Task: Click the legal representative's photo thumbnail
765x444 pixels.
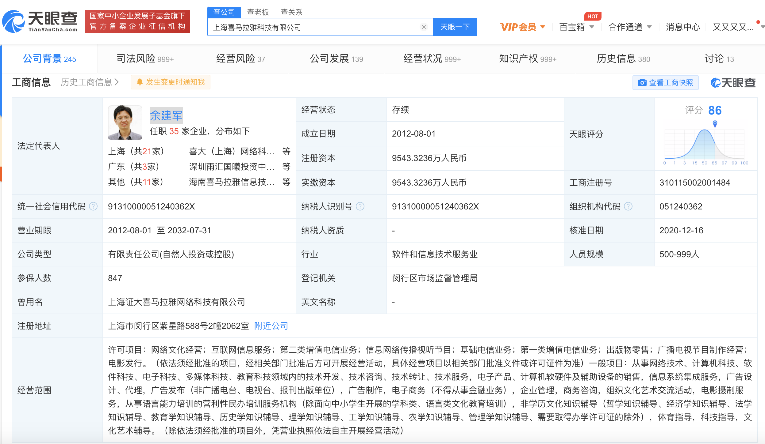Action: (125, 122)
